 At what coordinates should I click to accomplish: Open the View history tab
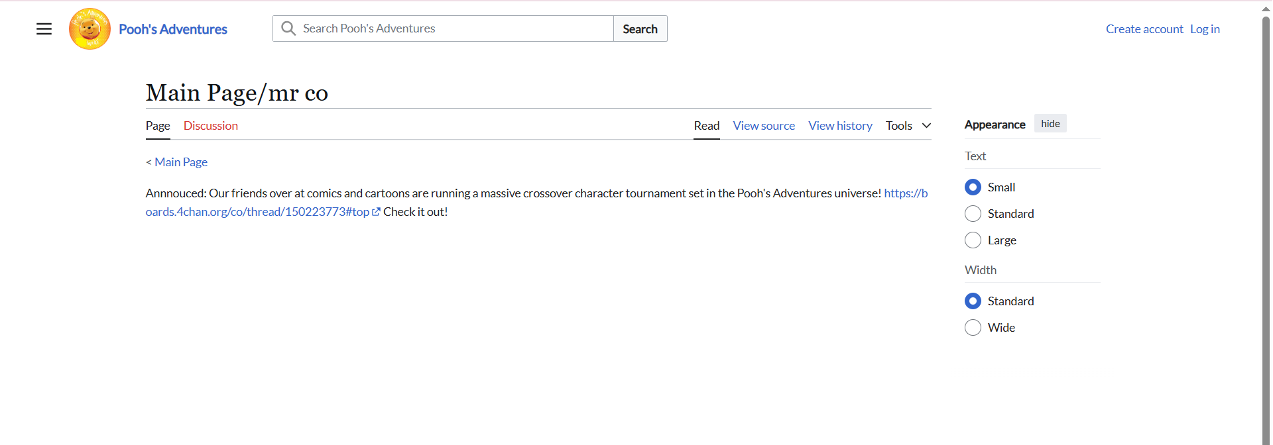[x=840, y=126]
